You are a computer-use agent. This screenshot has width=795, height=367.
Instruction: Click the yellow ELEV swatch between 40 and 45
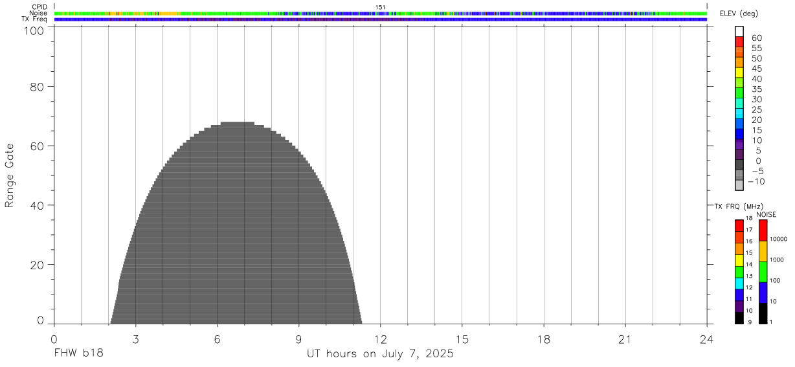pos(739,72)
